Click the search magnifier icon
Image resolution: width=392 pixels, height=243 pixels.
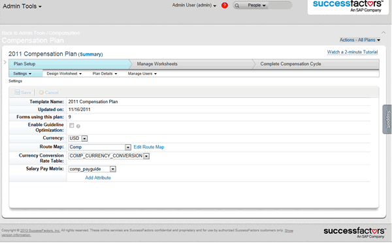point(237,5)
